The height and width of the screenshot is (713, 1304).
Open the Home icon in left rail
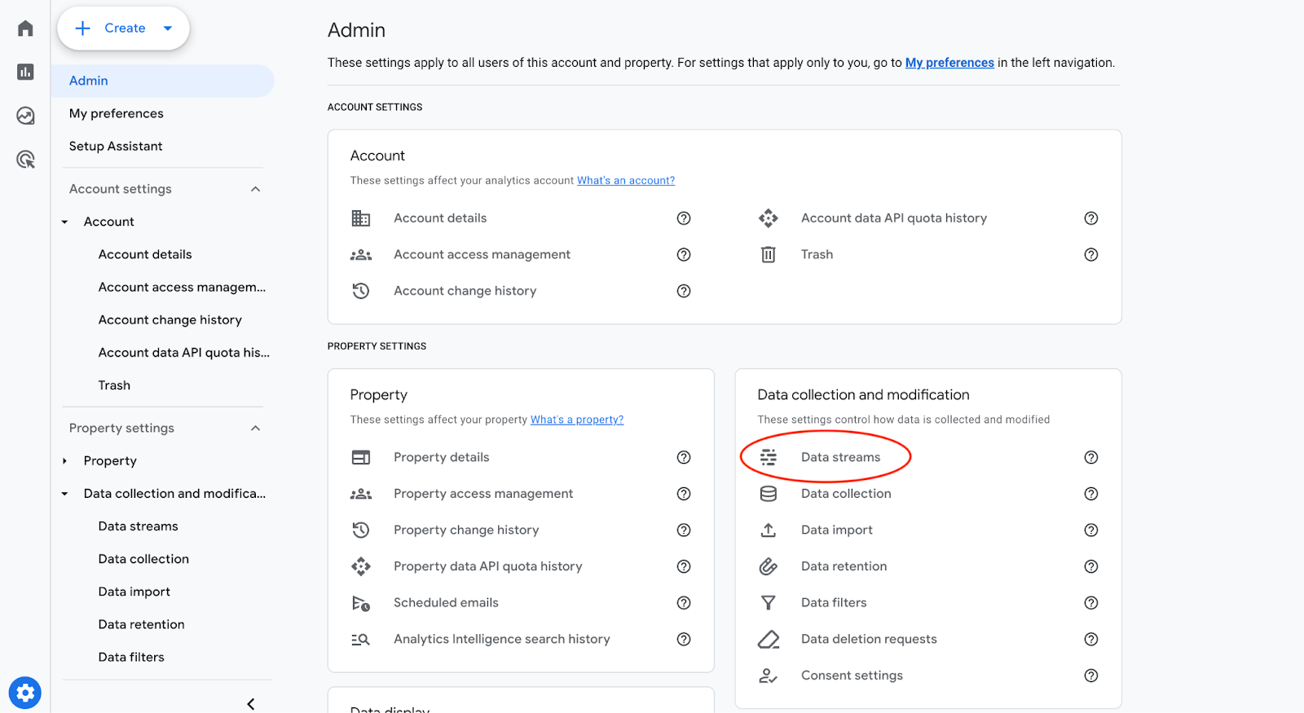25,29
